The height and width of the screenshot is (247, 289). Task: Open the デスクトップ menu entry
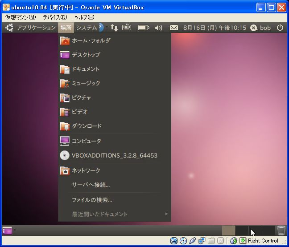click(x=115, y=55)
